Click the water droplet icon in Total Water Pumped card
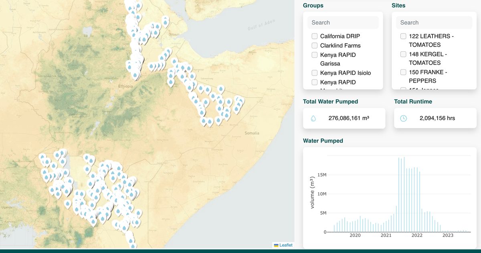Viewport: 481px width, 253px height. pyautogui.click(x=313, y=118)
